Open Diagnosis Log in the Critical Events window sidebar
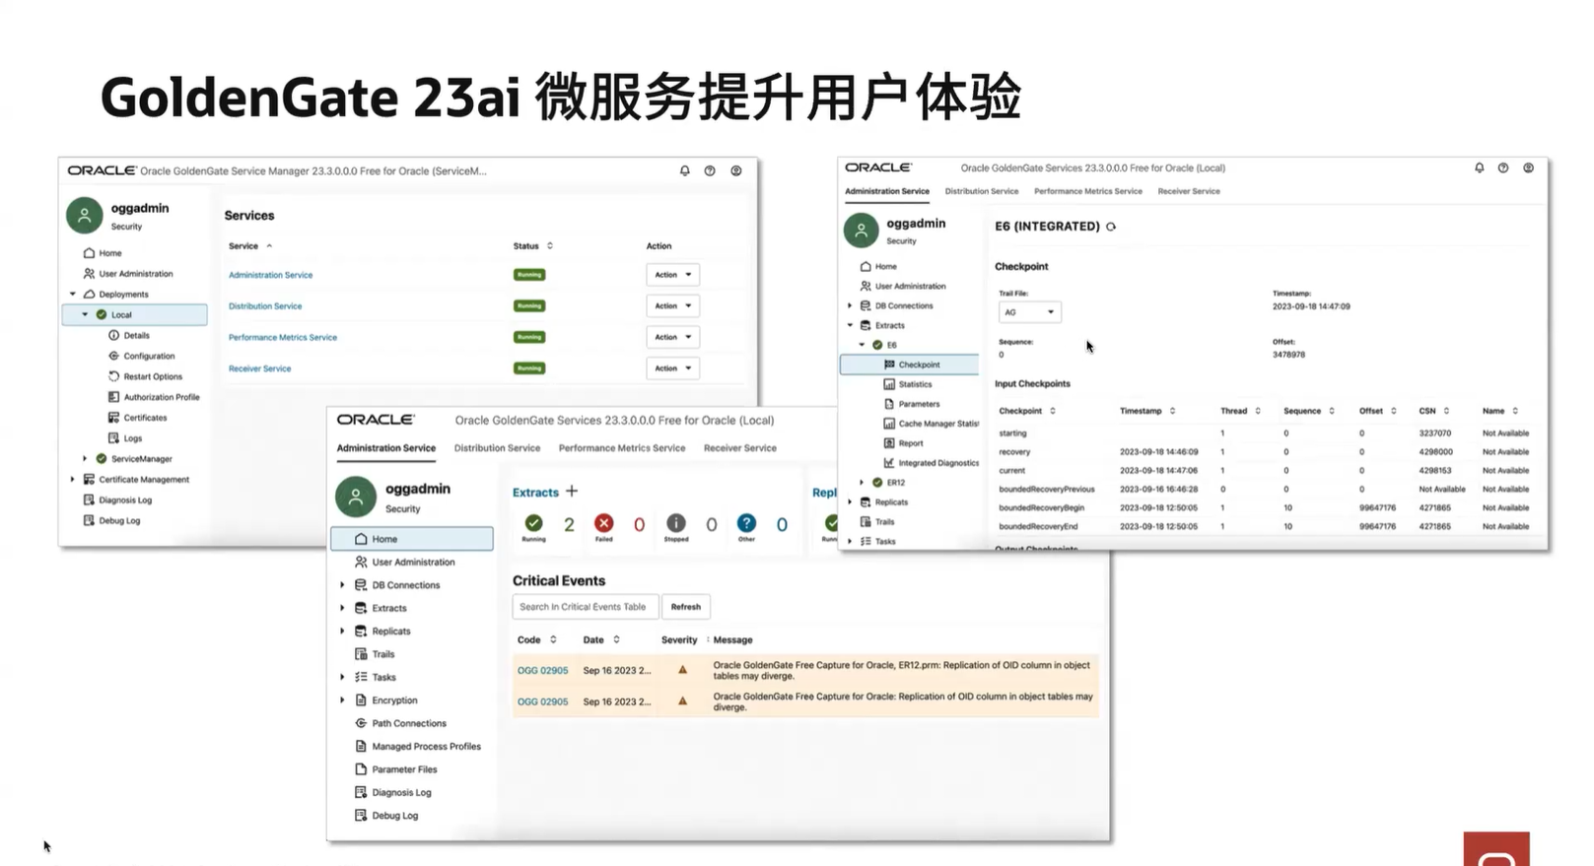1594x866 pixels. (x=392, y=792)
